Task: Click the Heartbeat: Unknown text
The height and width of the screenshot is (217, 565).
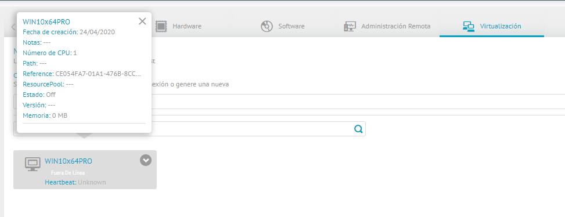Action: point(75,182)
